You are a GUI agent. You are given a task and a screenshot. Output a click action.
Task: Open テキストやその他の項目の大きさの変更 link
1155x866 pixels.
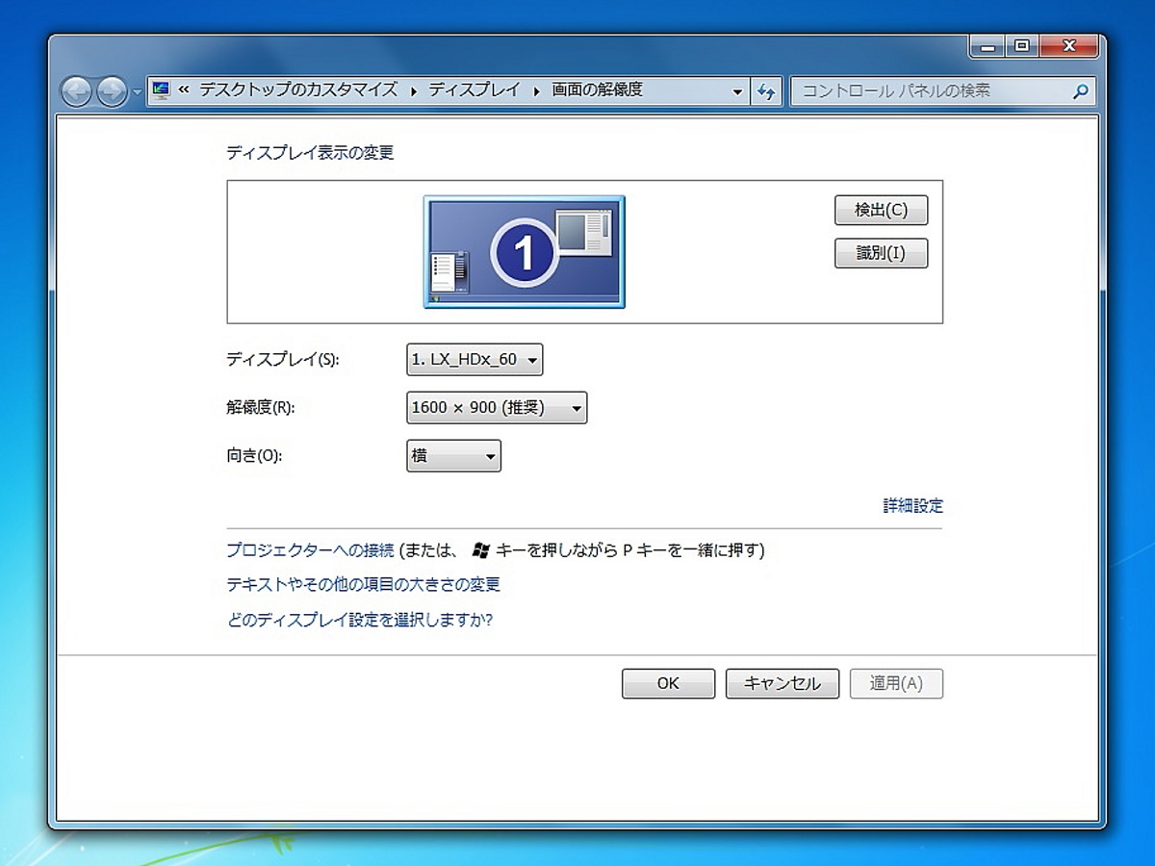[363, 584]
